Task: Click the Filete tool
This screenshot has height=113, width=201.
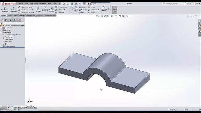Action: pos(72,8)
